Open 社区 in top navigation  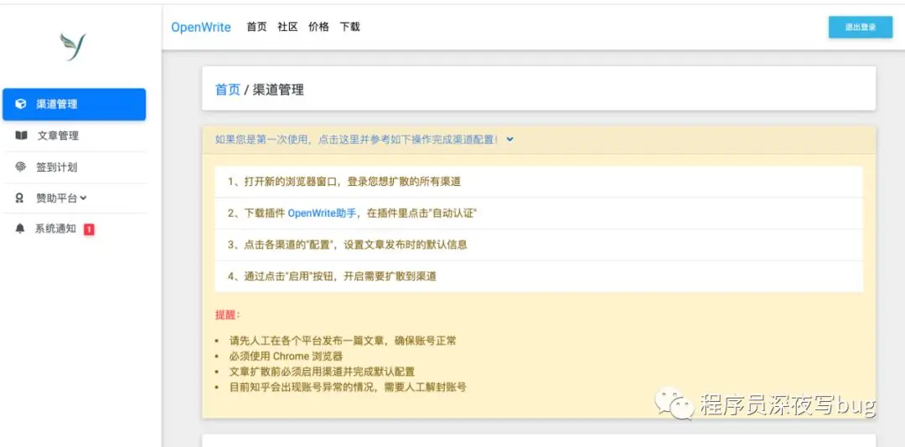[287, 27]
